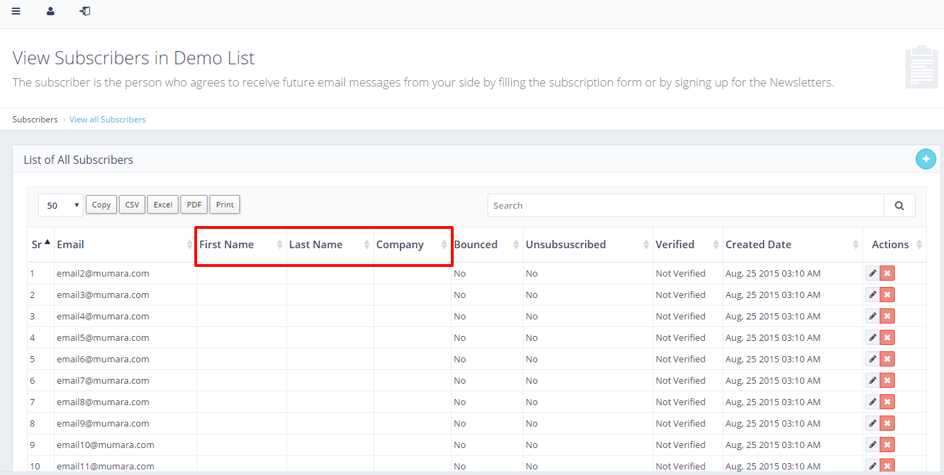The height and width of the screenshot is (475, 944).
Task: Open View all Subscribers breadcrumb link
Action: [107, 120]
